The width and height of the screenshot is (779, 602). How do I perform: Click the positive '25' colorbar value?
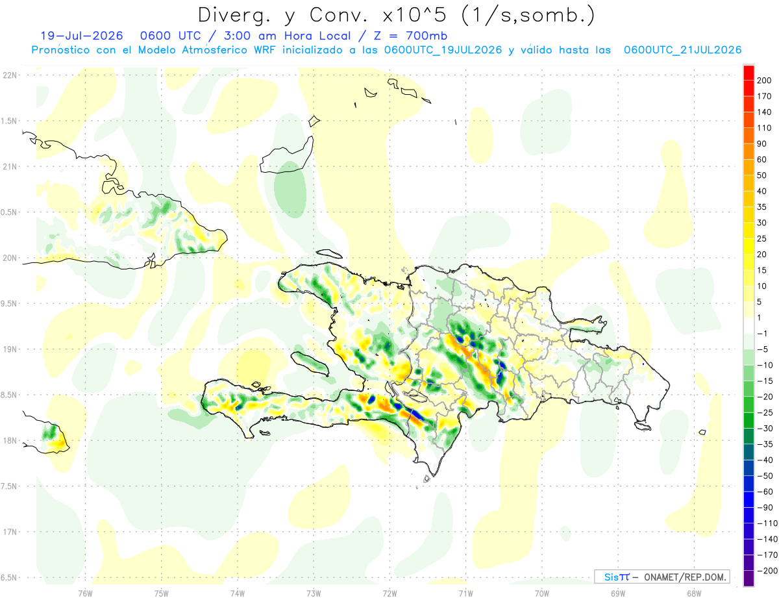[x=762, y=238]
